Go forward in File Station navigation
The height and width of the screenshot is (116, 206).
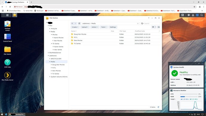pos(76,23)
